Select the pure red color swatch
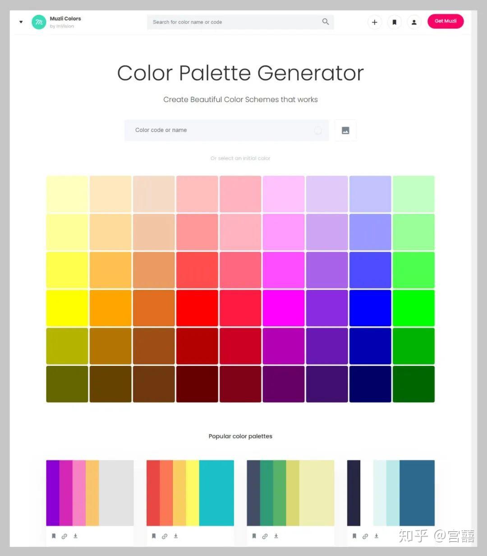 [x=197, y=308]
